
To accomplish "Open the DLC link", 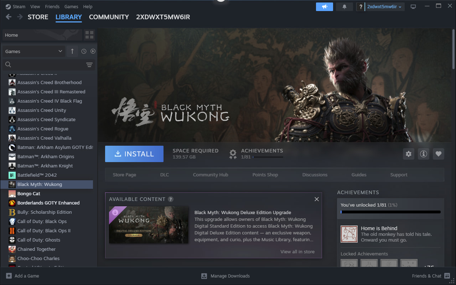I will click(165, 175).
